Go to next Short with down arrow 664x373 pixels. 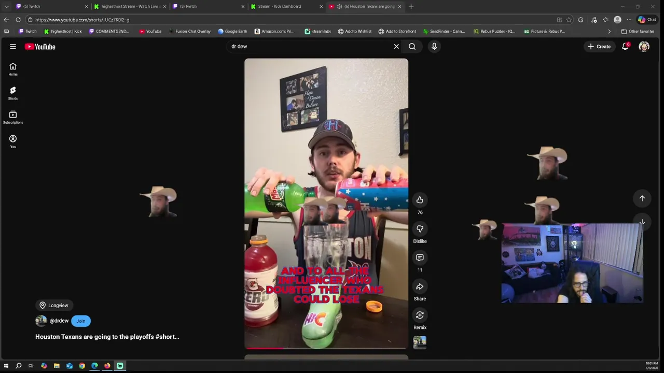point(642,222)
